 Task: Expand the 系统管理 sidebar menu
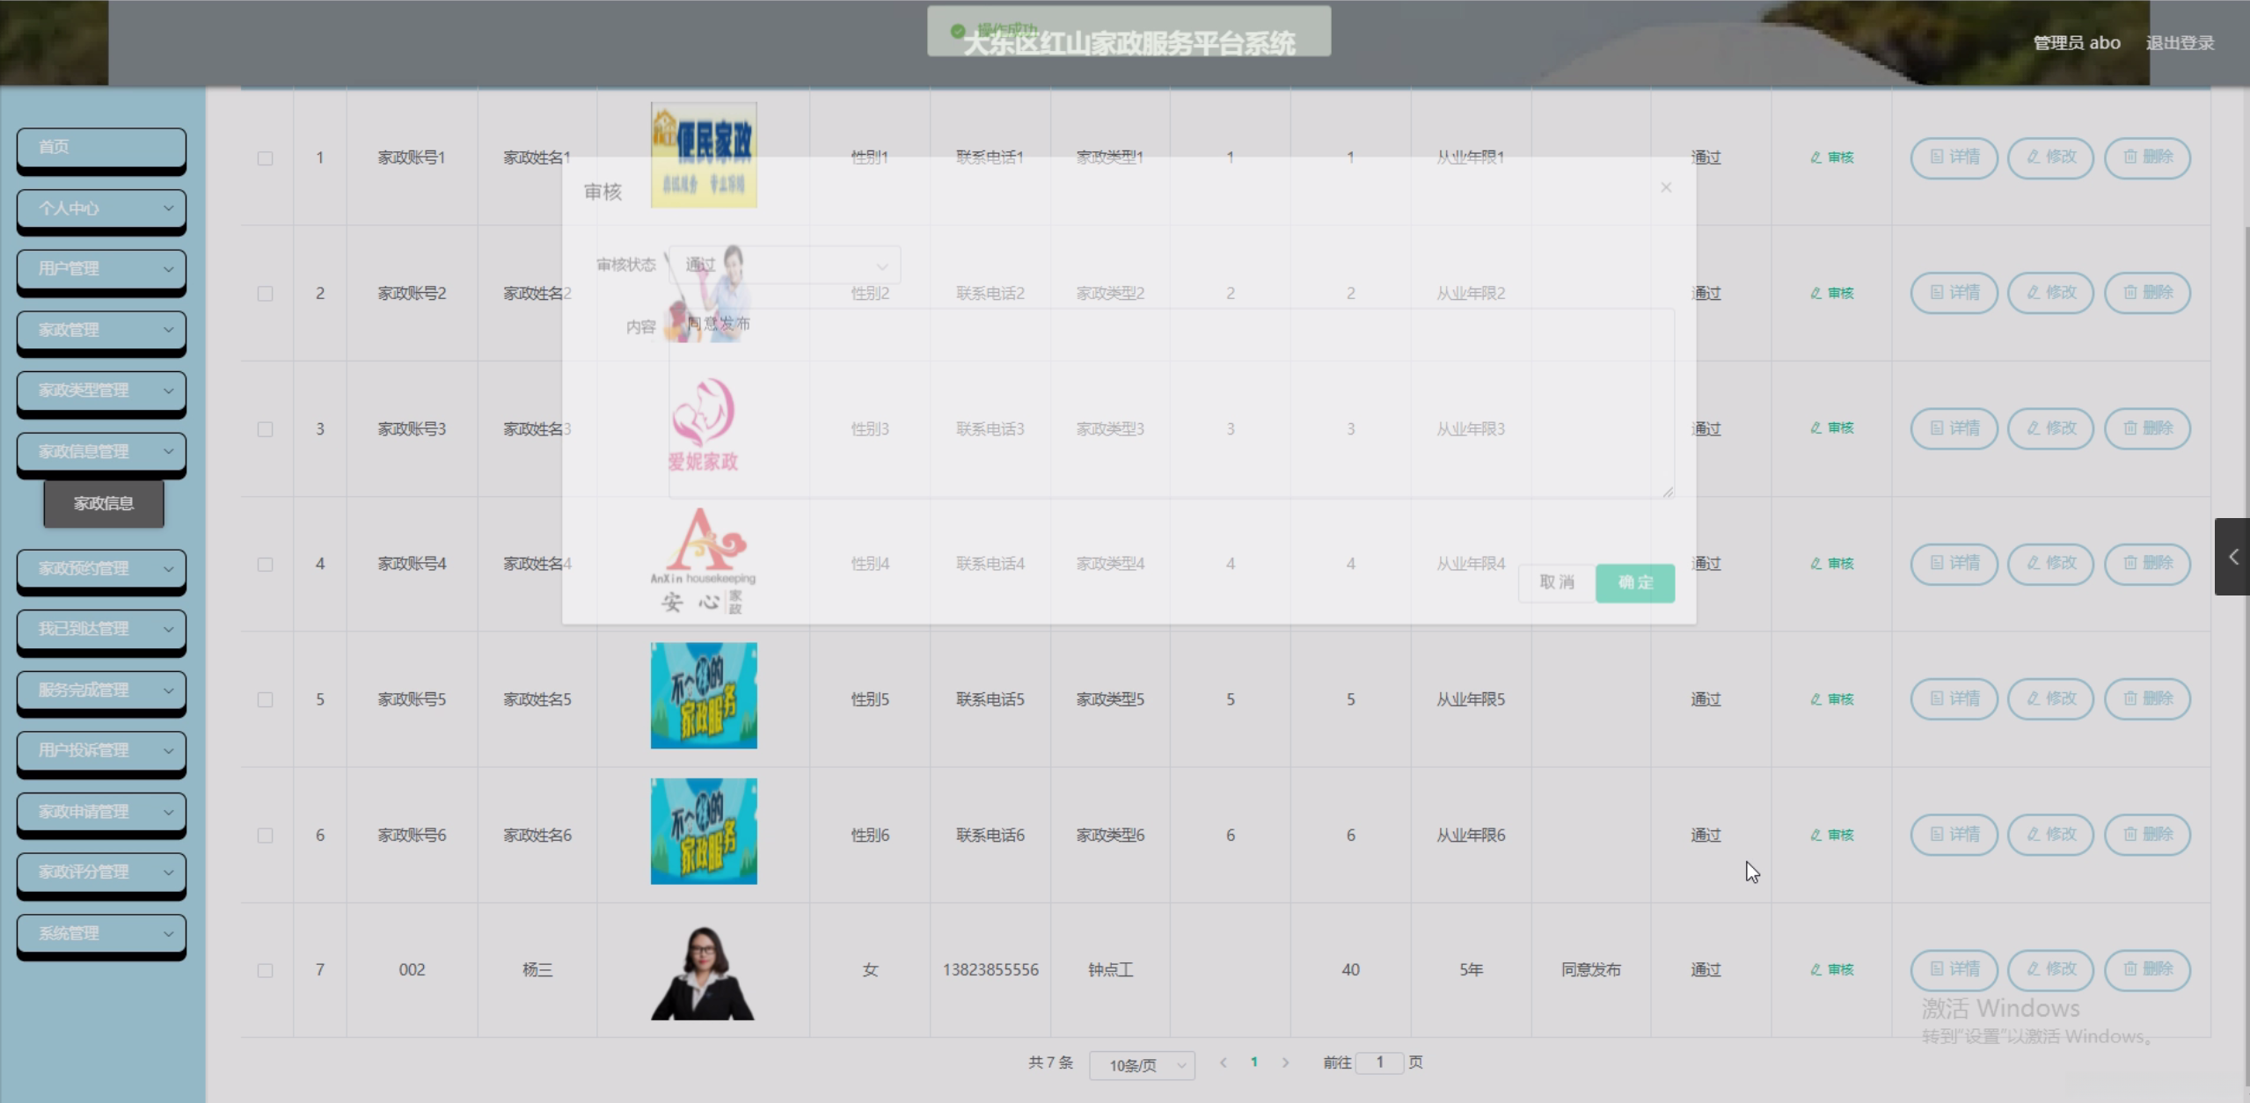(x=101, y=933)
